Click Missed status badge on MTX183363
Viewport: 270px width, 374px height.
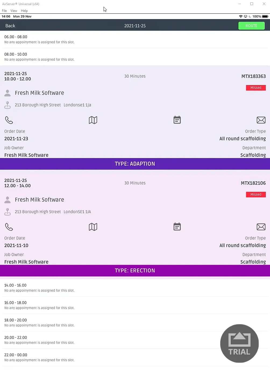pyautogui.click(x=255, y=88)
